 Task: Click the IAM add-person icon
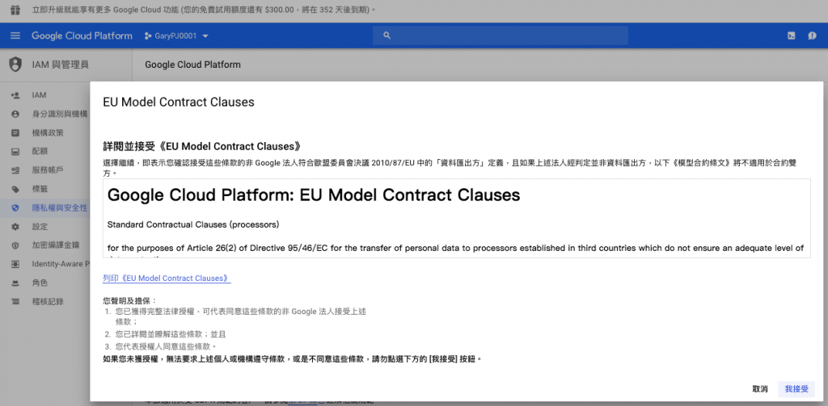pyautogui.click(x=15, y=95)
